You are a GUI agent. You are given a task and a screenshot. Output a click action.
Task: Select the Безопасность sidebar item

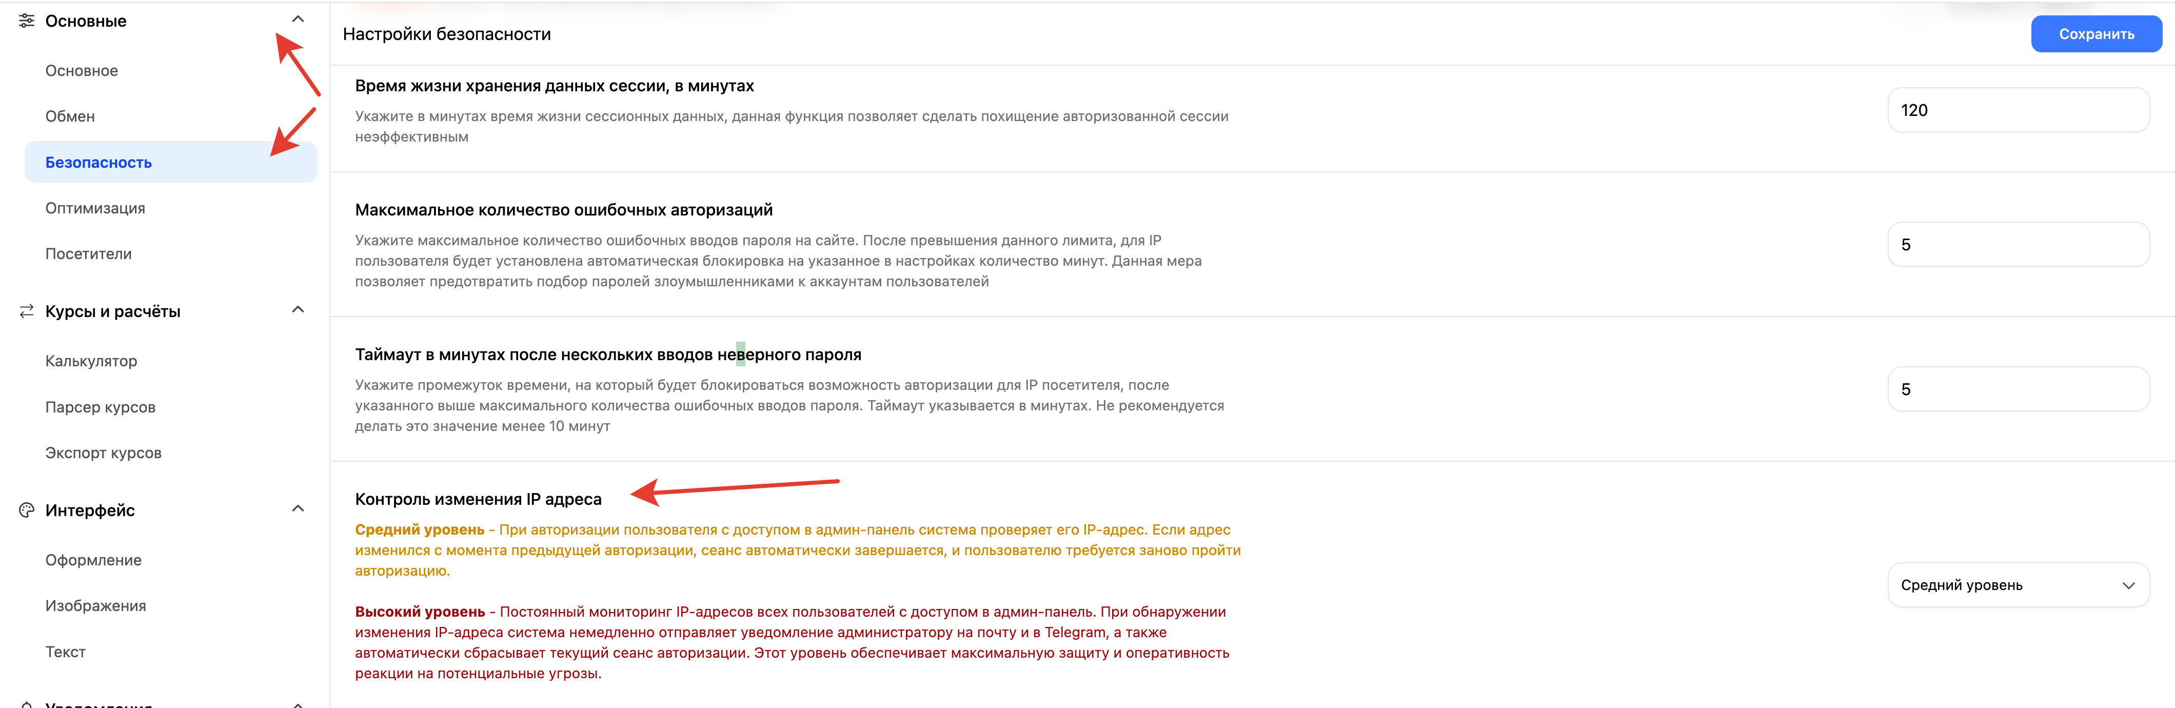99,162
